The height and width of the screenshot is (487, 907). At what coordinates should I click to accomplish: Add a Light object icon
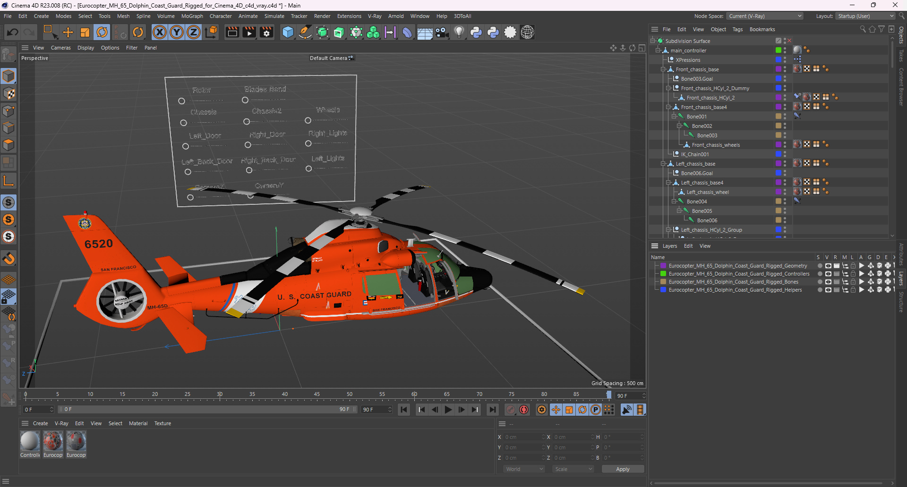click(x=459, y=32)
